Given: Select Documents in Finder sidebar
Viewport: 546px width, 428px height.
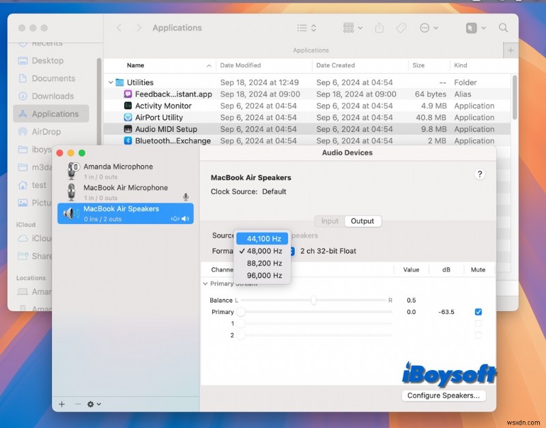Looking at the screenshot, I should [51, 79].
